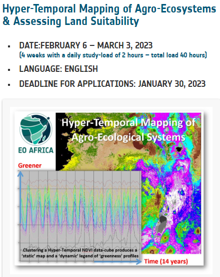Click the Hyper-Temporal Mapping of Agro-Ecosystems page title
This screenshot has width=220, height=277.
pos(109,15)
